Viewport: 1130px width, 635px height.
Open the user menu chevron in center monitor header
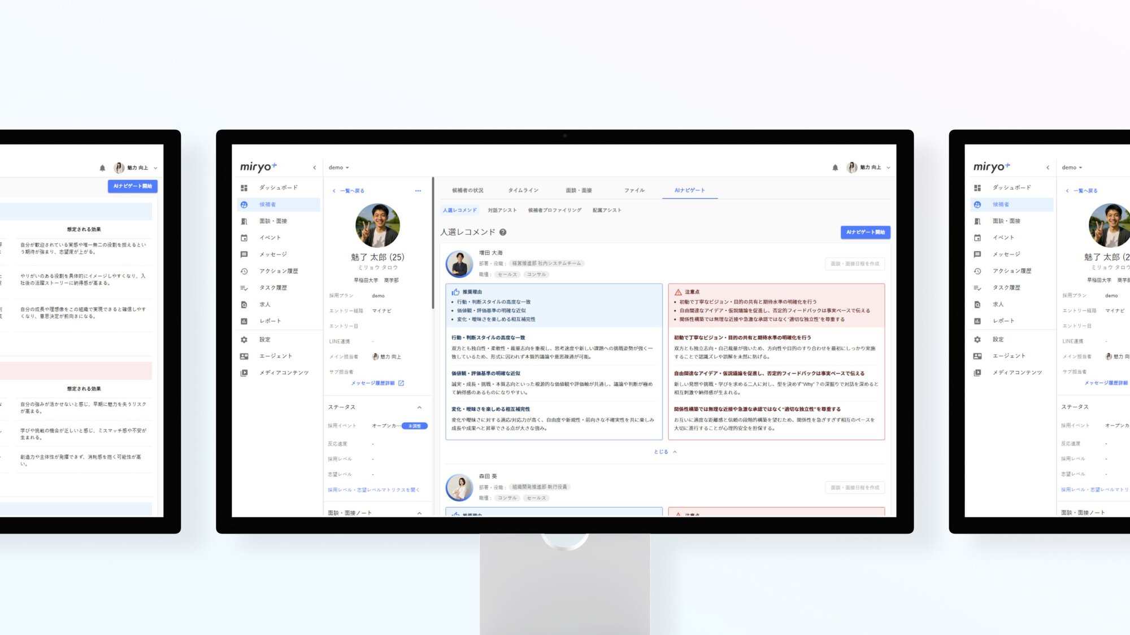click(888, 168)
